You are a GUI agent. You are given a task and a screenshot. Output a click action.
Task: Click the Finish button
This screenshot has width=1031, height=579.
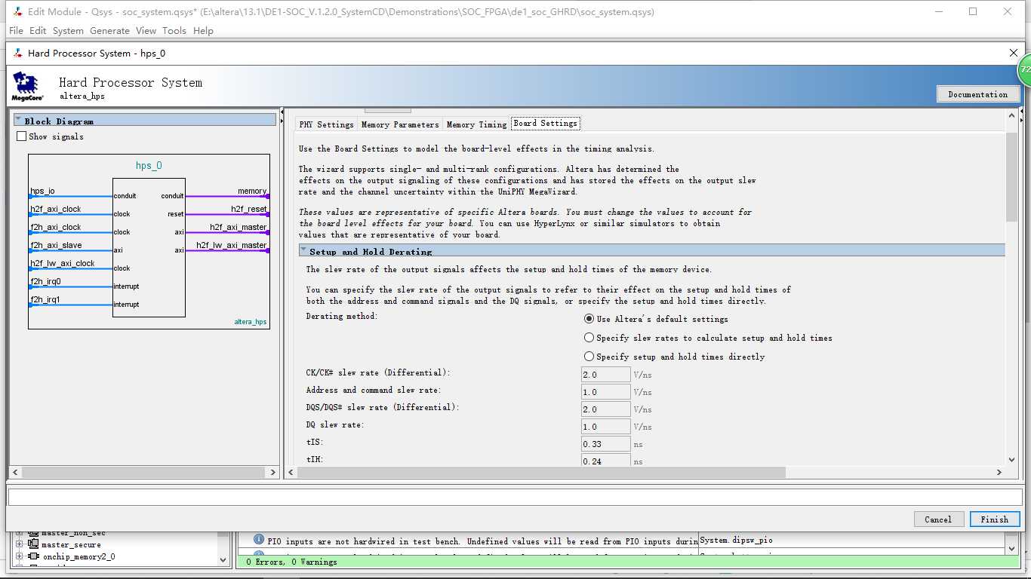click(995, 519)
